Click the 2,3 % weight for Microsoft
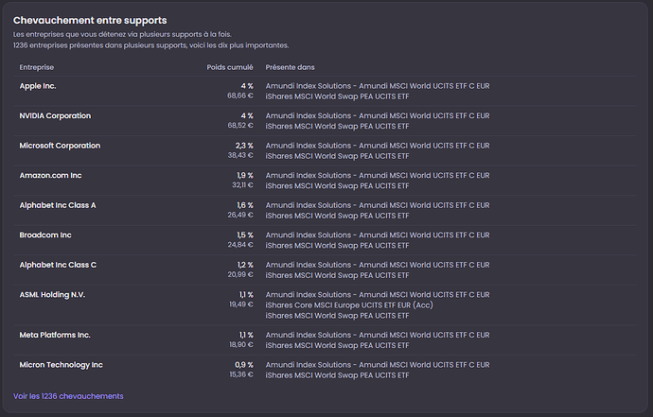Screen dimensions: 653x417 [244, 146]
